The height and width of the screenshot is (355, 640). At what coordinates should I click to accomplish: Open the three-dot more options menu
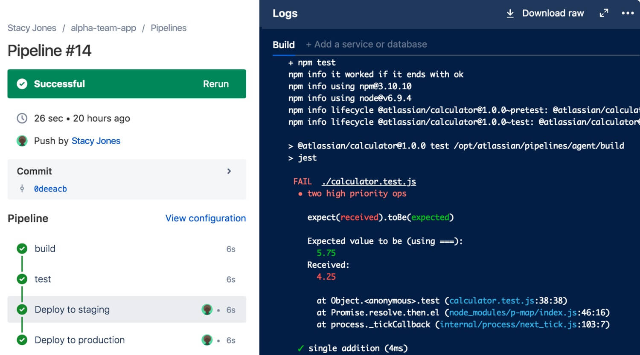pyautogui.click(x=628, y=13)
